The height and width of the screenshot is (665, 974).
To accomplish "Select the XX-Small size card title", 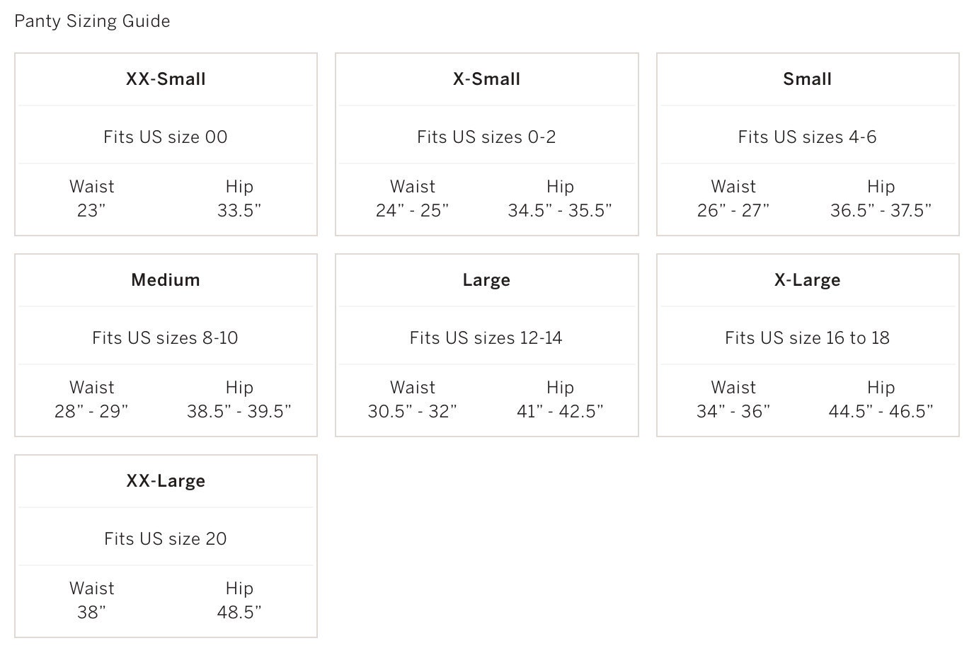I will point(166,79).
